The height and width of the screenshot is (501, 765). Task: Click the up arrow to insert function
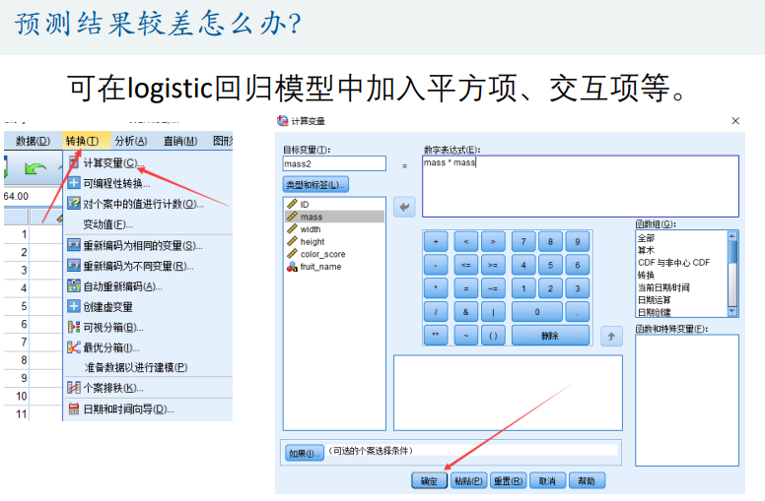(x=611, y=337)
